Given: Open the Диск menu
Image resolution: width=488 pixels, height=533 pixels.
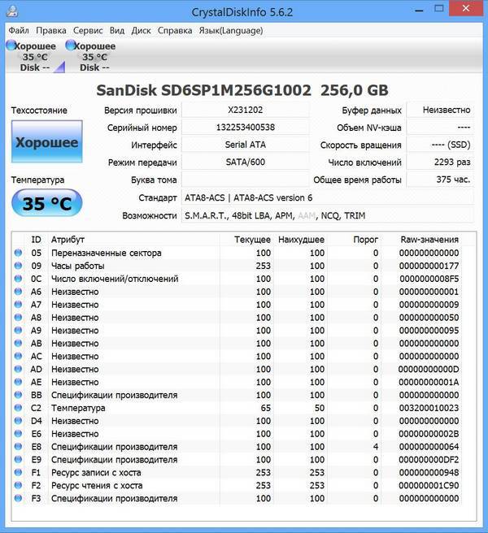Looking at the screenshot, I should (141, 31).
